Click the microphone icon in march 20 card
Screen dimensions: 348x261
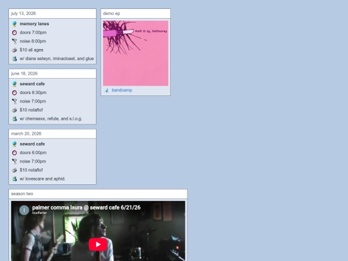coord(14,161)
